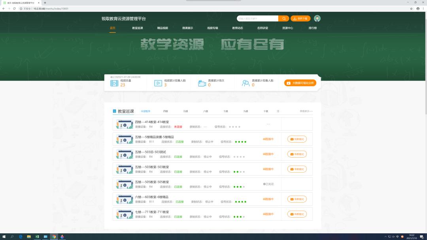Open Chrome from the Windows taskbar
The width and height of the screenshot is (427, 240).
coord(54,236)
